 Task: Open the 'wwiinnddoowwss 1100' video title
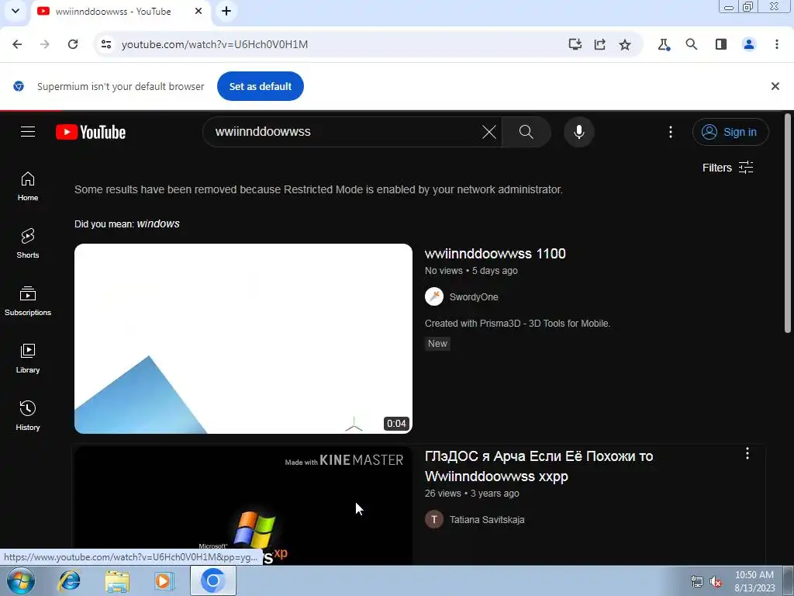click(x=495, y=254)
